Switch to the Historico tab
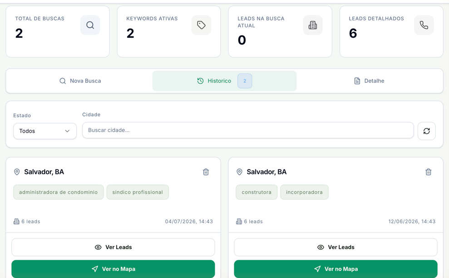The width and height of the screenshot is (449, 278). click(x=224, y=81)
